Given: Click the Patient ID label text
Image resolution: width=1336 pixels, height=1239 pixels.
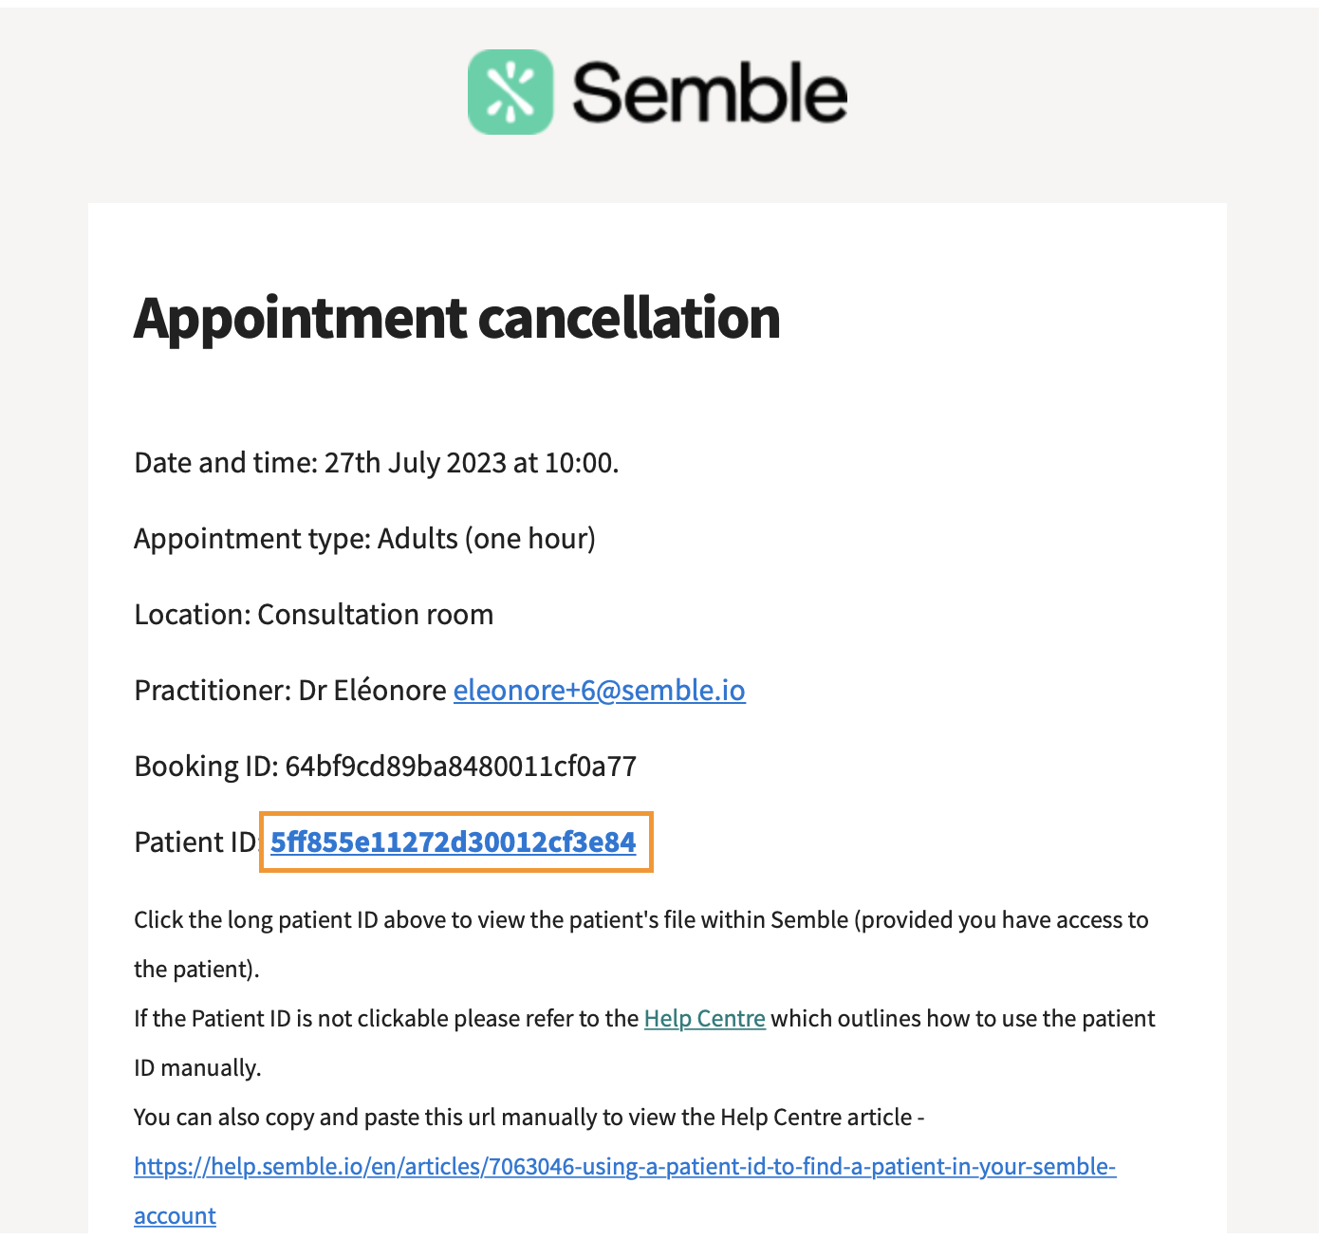Looking at the screenshot, I should [196, 841].
